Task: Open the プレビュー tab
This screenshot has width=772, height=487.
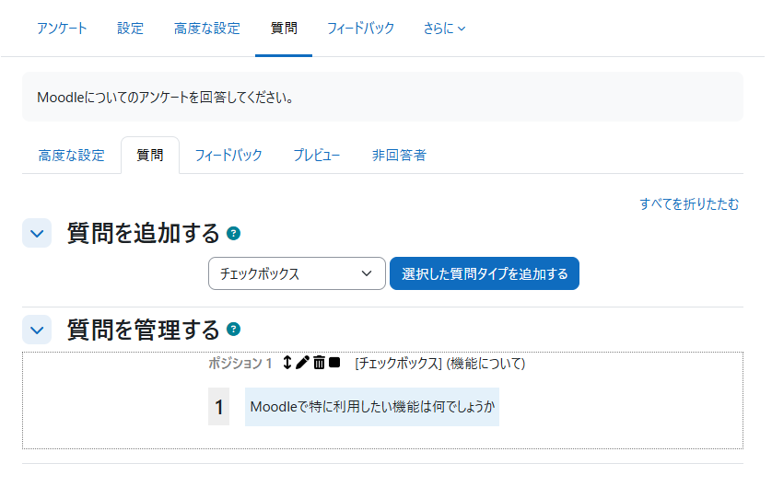Action: tap(317, 156)
